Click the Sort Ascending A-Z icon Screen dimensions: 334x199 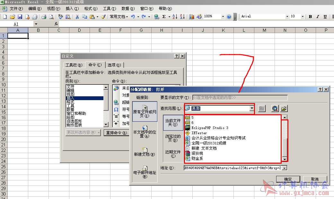175,17
